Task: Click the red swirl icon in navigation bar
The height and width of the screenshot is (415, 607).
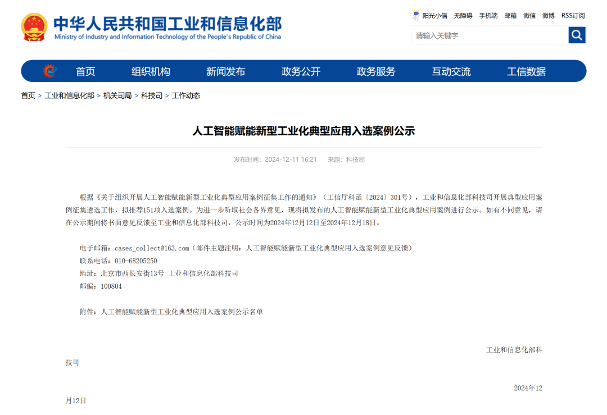Action: tap(49, 71)
